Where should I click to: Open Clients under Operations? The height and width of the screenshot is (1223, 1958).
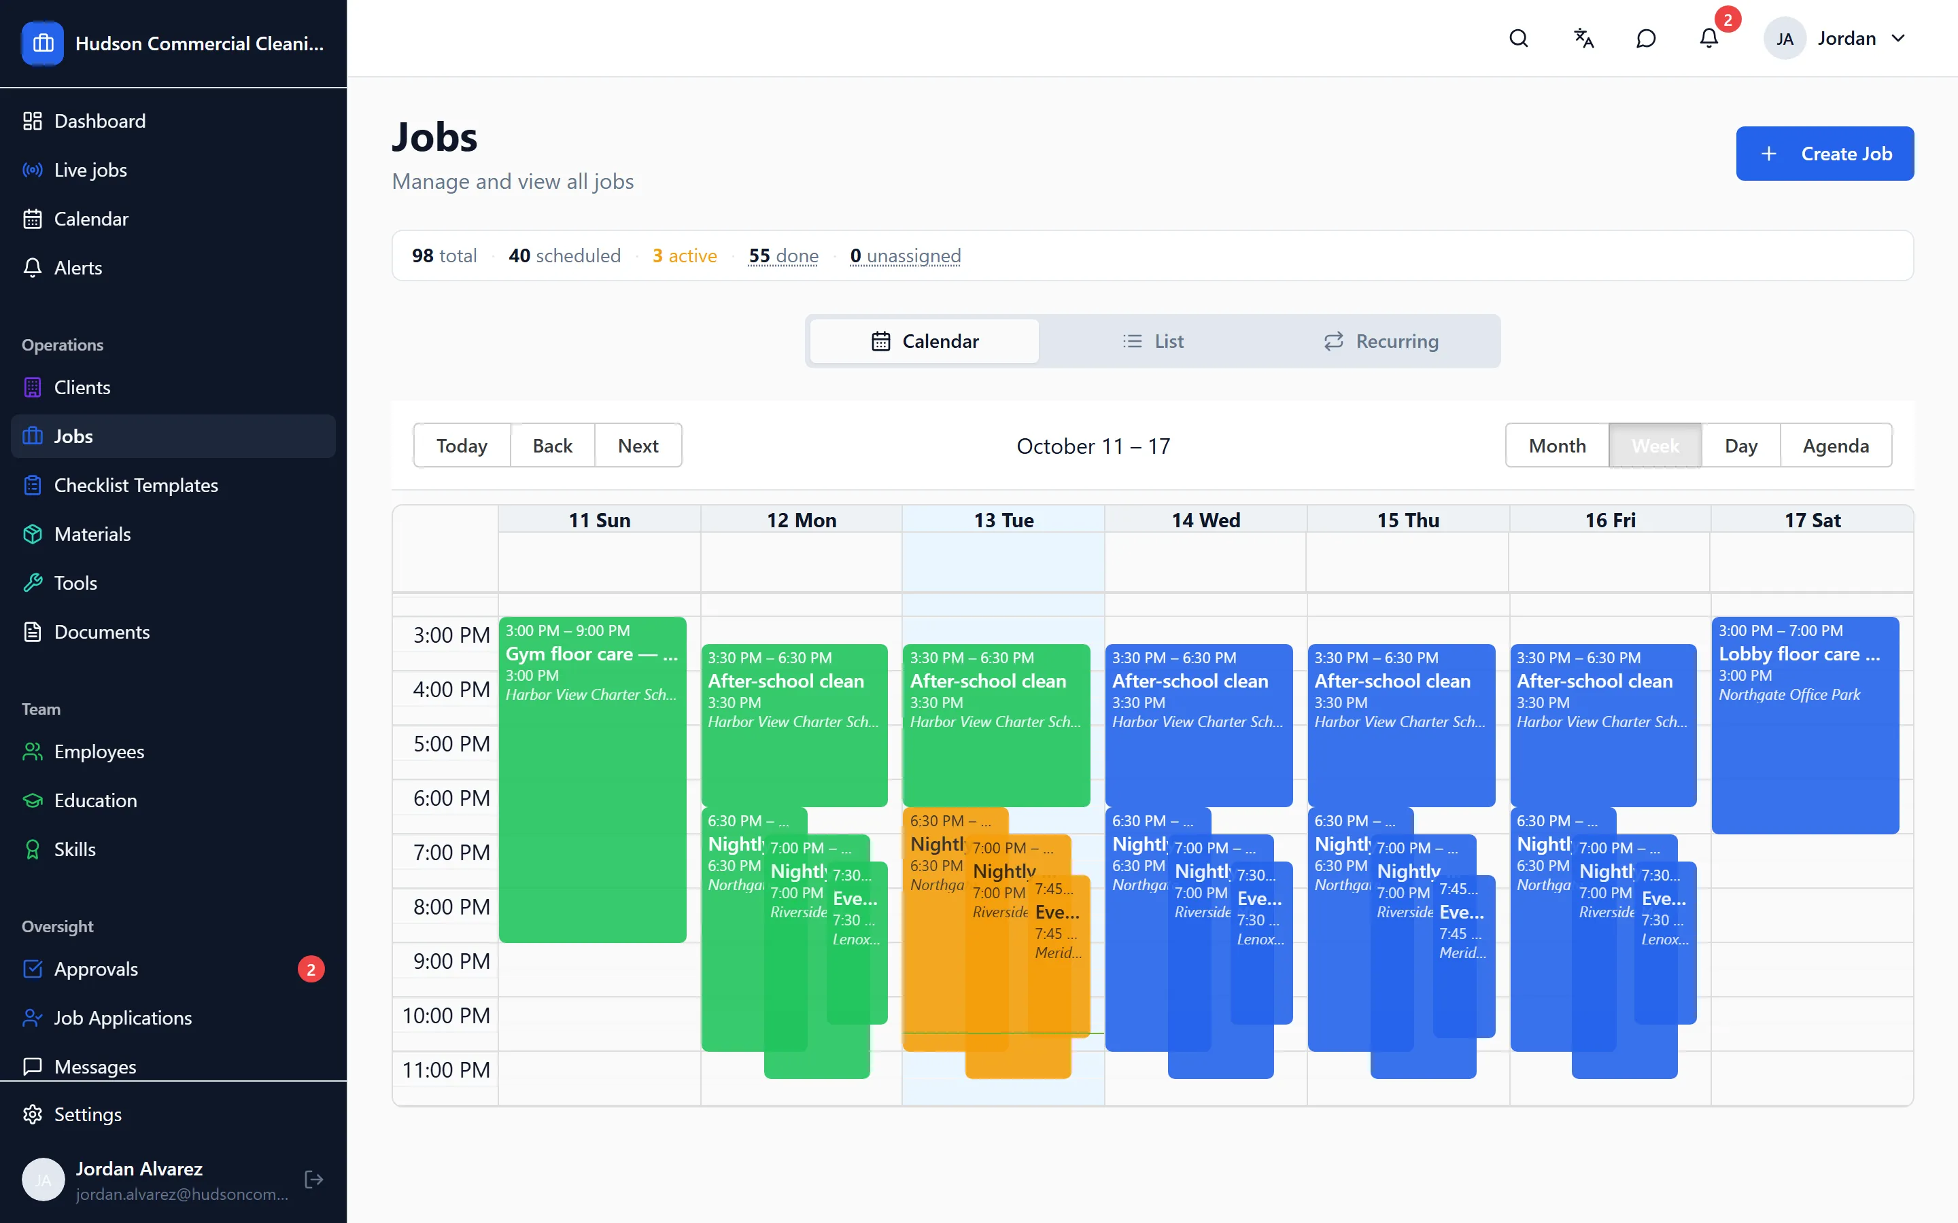click(x=173, y=387)
